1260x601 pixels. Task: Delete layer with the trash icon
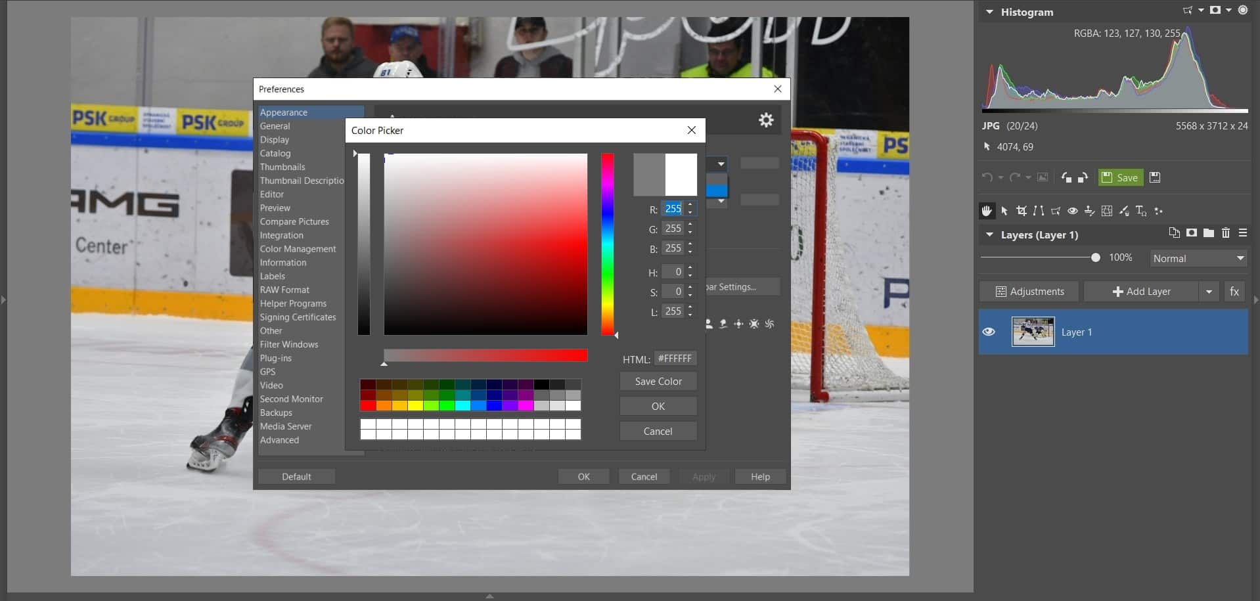point(1225,233)
